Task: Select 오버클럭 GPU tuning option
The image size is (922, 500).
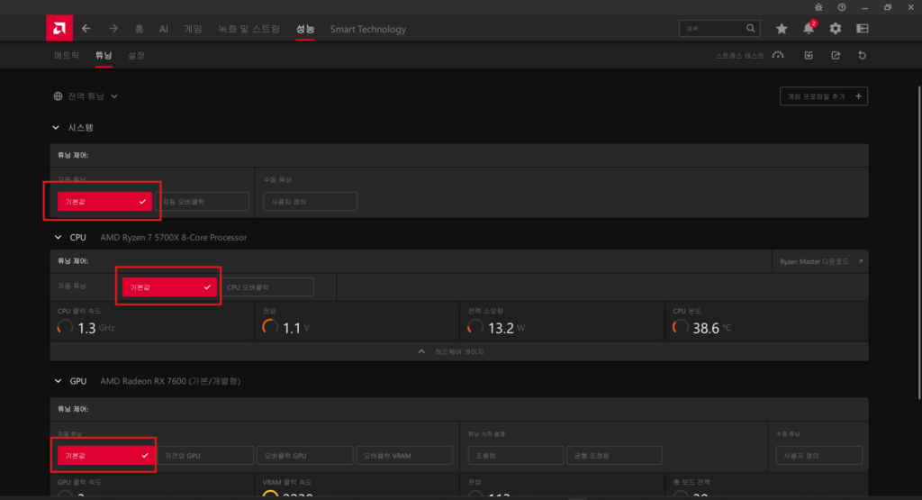Action: [x=304, y=455]
